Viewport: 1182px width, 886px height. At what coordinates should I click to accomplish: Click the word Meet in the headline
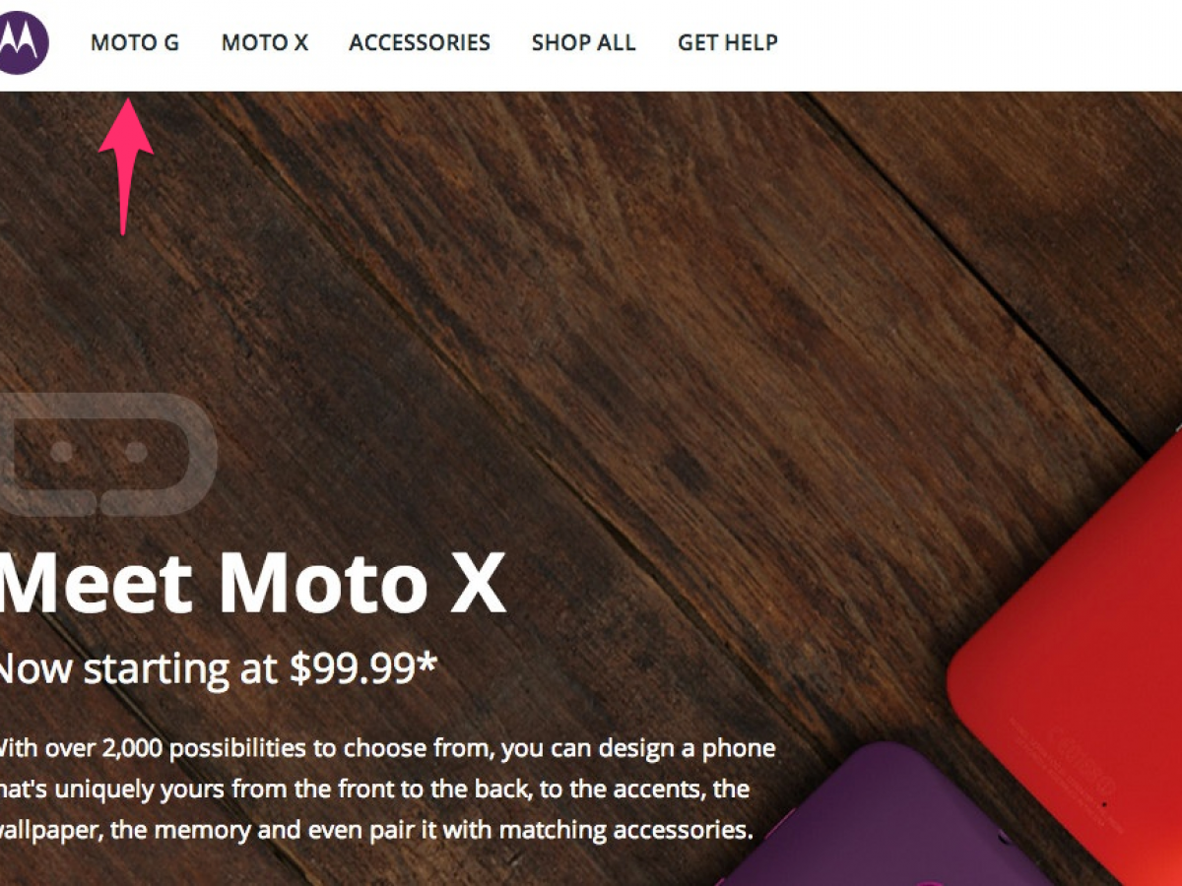point(96,583)
